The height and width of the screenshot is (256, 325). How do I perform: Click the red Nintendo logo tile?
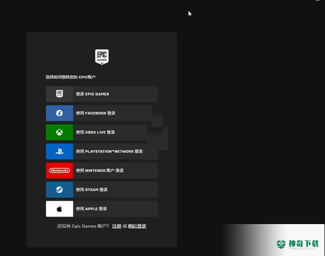[x=60, y=170]
